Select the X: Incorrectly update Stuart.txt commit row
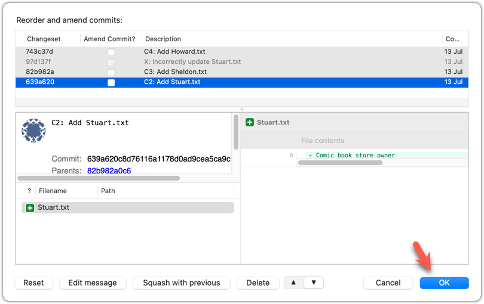 [x=192, y=62]
